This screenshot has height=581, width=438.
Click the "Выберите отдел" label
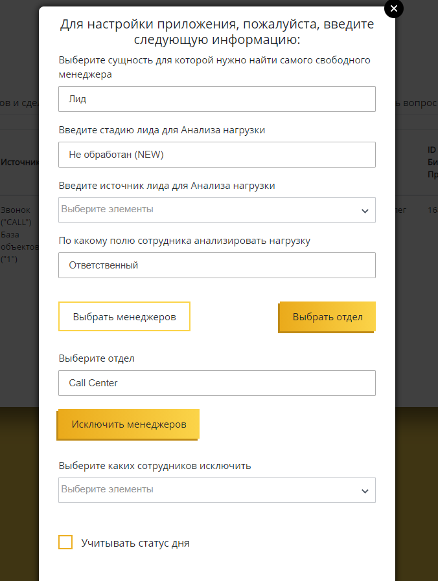(x=97, y=358)
